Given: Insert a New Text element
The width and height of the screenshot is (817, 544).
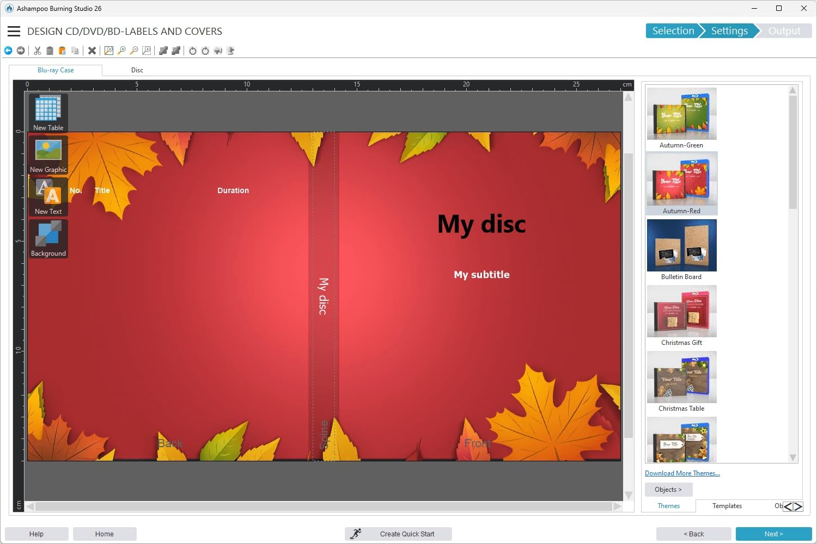Looking at the screenshot, I should [x=47, y=196].
